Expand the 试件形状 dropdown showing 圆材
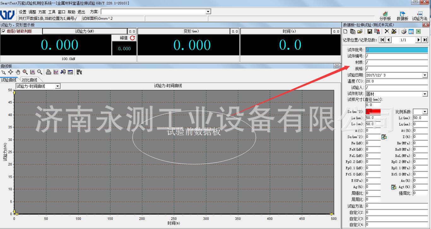Image resolution: width=431 pixels, height=229 pixels. click(x=425, y=94)
